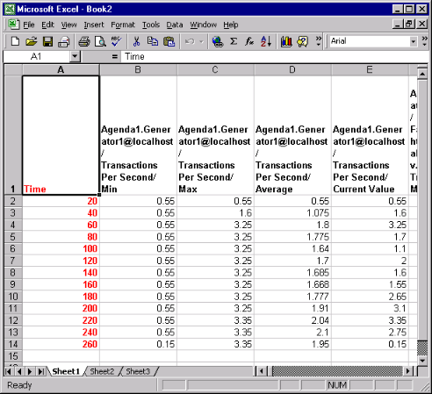This screenshot has width=432, height=394.
Task: Click horizontal scrollbar right arrow
Action: pos(407,371)
